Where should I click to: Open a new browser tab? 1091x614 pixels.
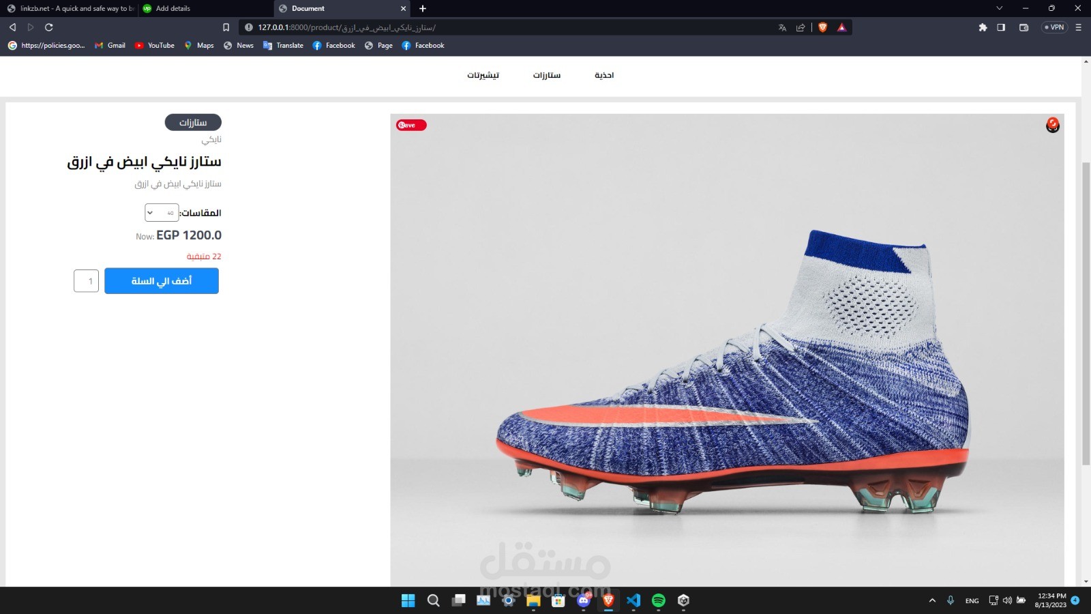tap(423, 9)
